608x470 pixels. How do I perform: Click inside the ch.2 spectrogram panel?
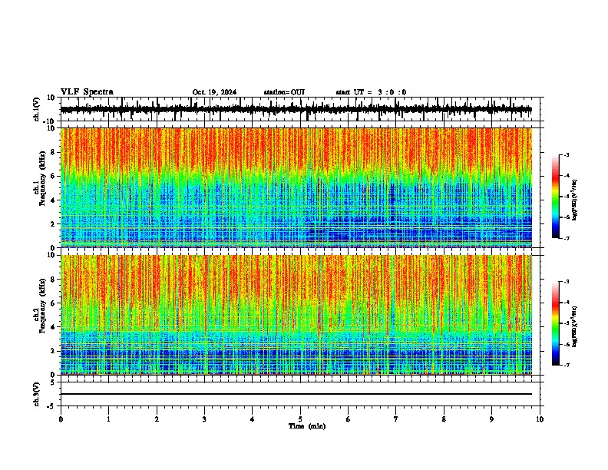pos(296,315)
